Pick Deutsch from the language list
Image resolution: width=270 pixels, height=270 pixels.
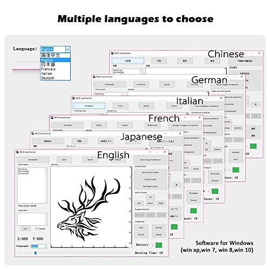[x=48, y=78]
